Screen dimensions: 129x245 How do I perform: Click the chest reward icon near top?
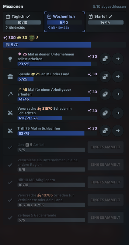(x=32, y=38)
